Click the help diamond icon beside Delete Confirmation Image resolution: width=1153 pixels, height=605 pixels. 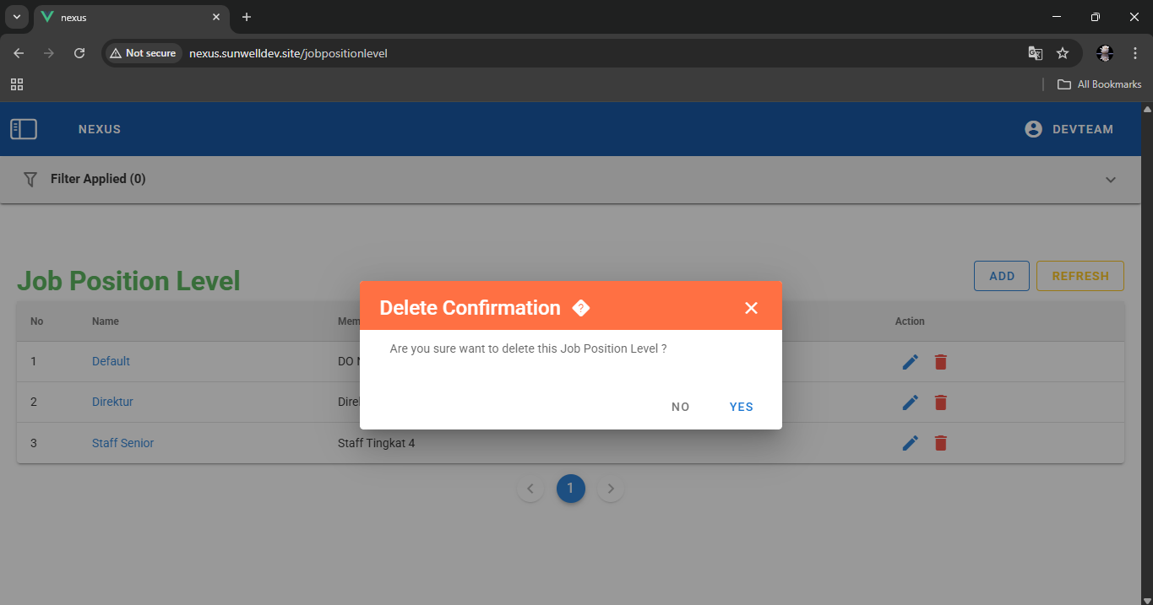(x=580, y=308)
